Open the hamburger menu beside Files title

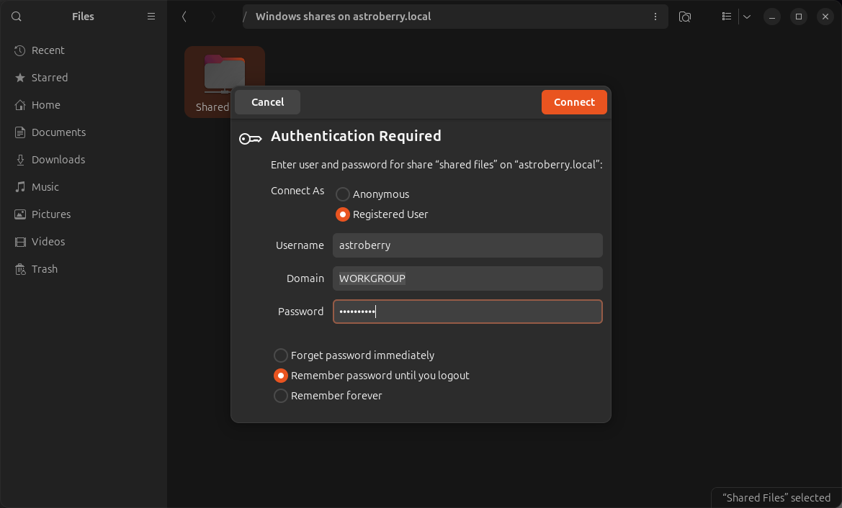(x=151, y=17)
